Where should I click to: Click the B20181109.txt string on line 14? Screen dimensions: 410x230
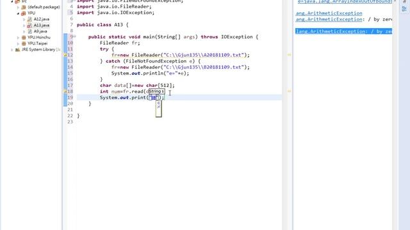tap(203, 67)
